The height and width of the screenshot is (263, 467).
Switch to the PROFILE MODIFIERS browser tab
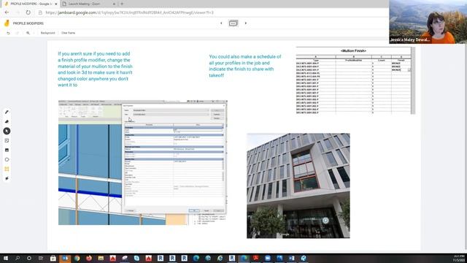(30, 4)
